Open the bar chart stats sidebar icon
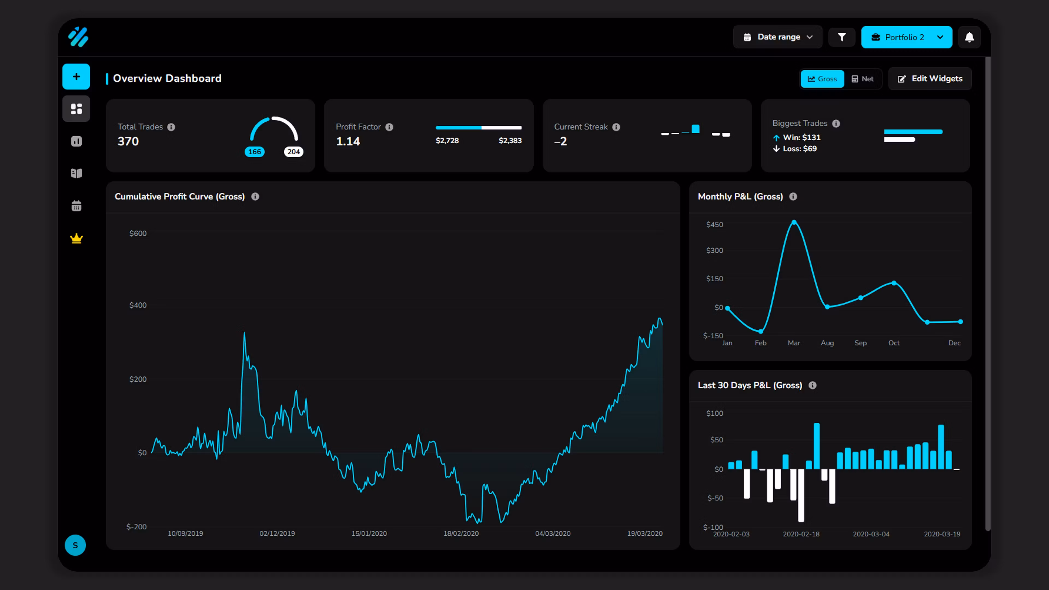The image size is (1049, 590). point(76,141)
